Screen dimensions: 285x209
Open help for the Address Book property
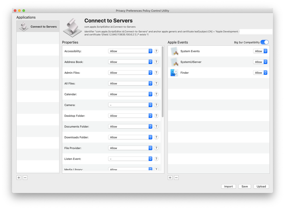(x=156, y=62)
